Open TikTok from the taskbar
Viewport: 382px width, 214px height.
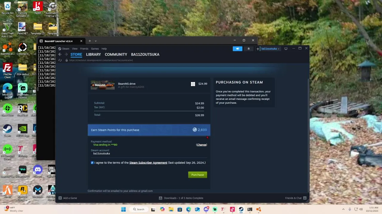232,209
